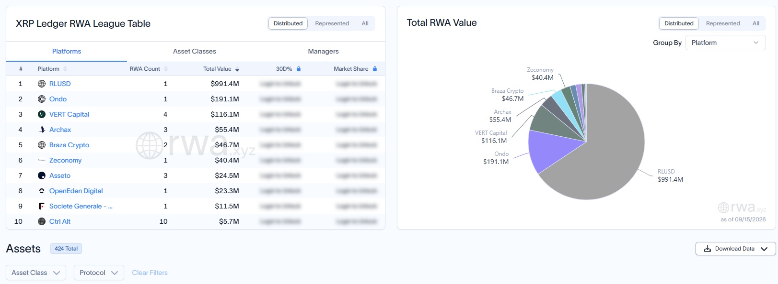This screenshot has height=284, width=778.
Task: Open the Zeconomy platform link
Action: click(x=65, y=160)
